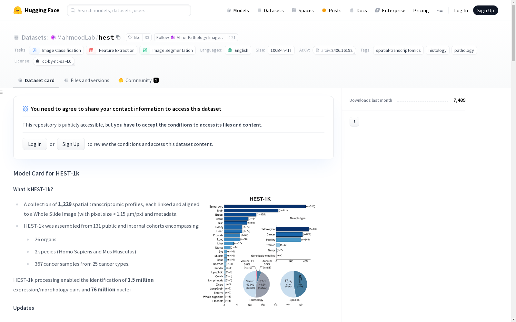This screenshot has height=322, width=516.
Task: Go to the Pricing page
Action: [421, 10]
